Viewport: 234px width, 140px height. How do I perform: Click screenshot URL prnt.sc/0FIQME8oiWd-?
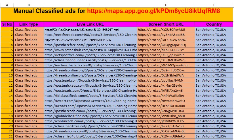162,60
